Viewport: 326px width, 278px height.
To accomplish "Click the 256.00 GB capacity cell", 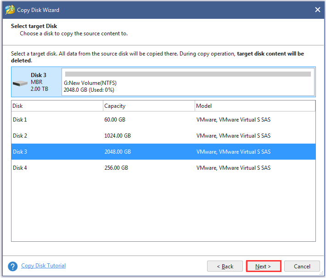I will pyautogui.click(x=116, y=168).
